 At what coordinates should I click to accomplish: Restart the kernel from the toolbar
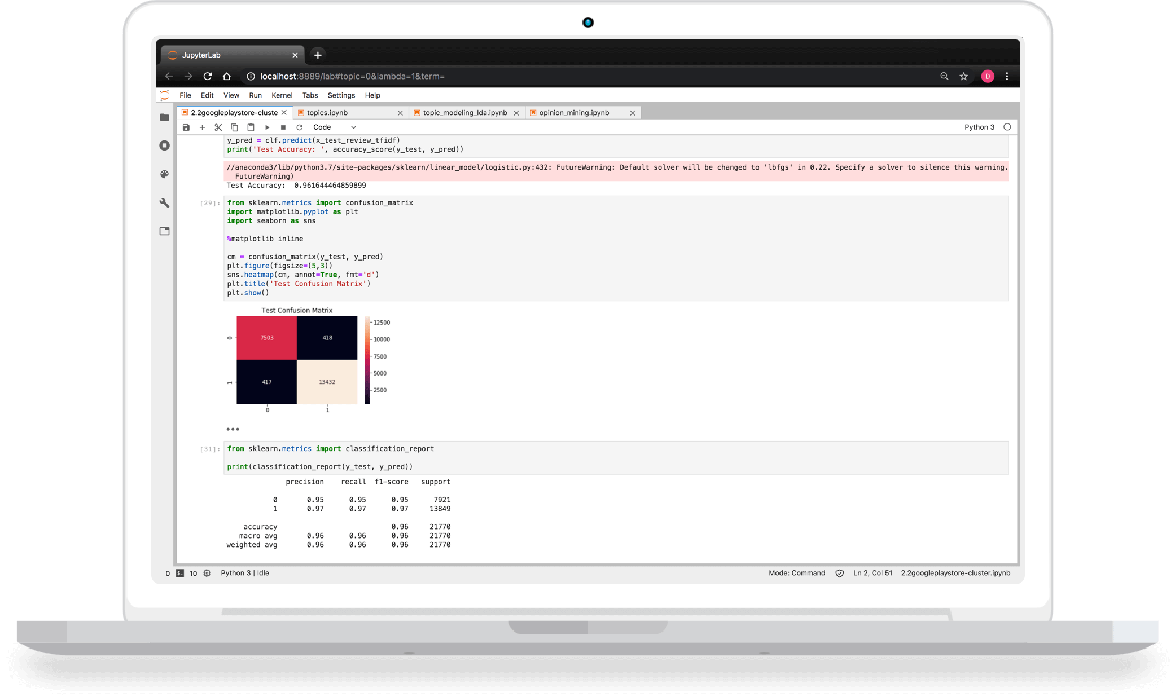coord(300,127)
